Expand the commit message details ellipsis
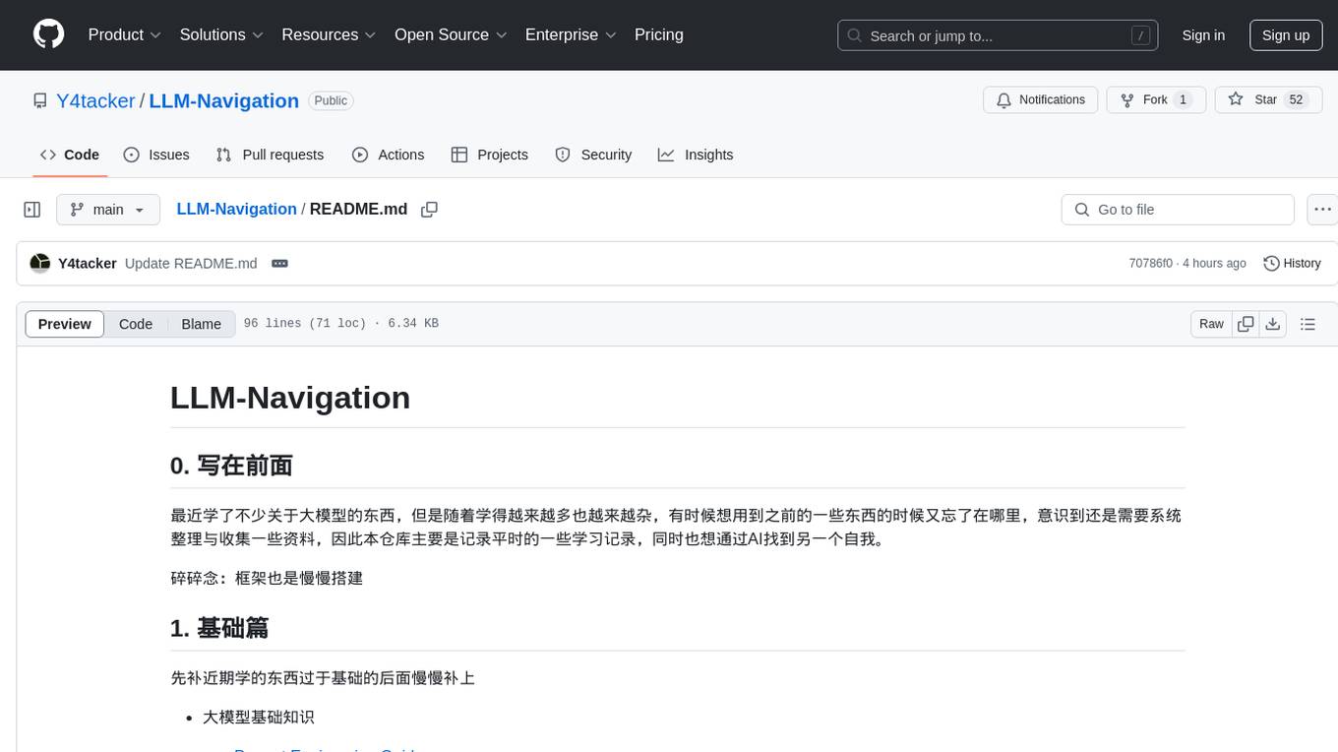This screenshot has height=752, width=1338. coord(279,263)
